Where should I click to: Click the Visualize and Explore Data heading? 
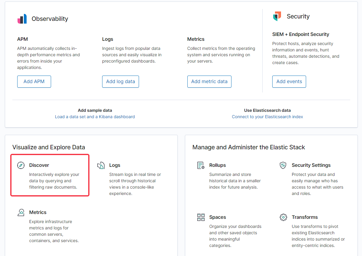tap(49, 147)
